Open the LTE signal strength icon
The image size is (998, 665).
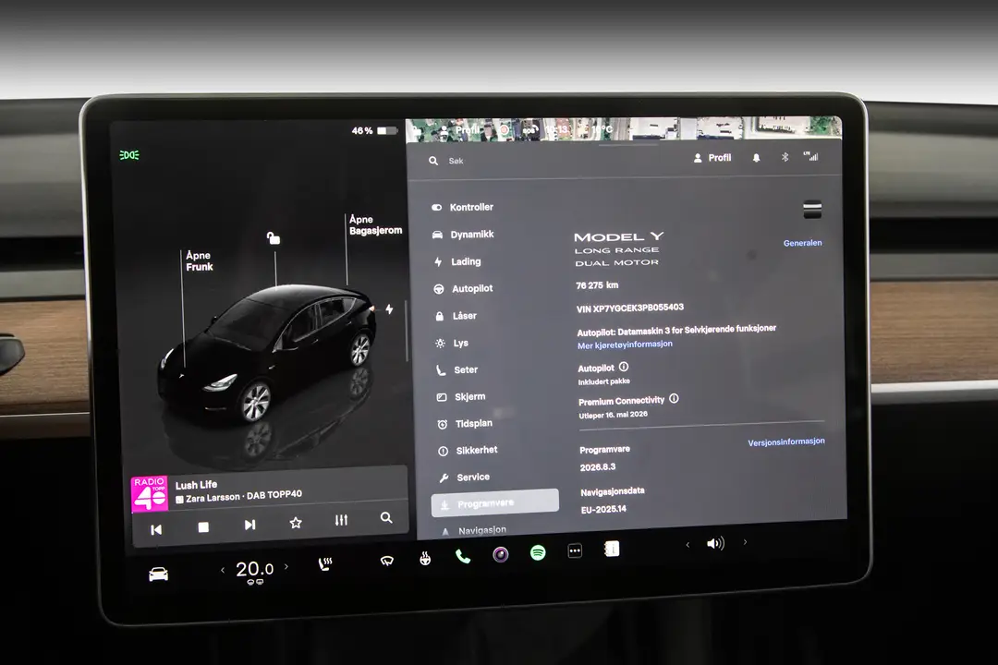click(x=811, y=156)
